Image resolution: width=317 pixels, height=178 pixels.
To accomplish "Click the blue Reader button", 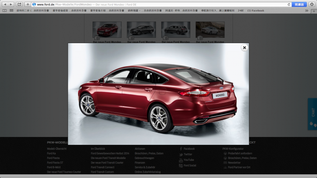I will click(299, 4).
